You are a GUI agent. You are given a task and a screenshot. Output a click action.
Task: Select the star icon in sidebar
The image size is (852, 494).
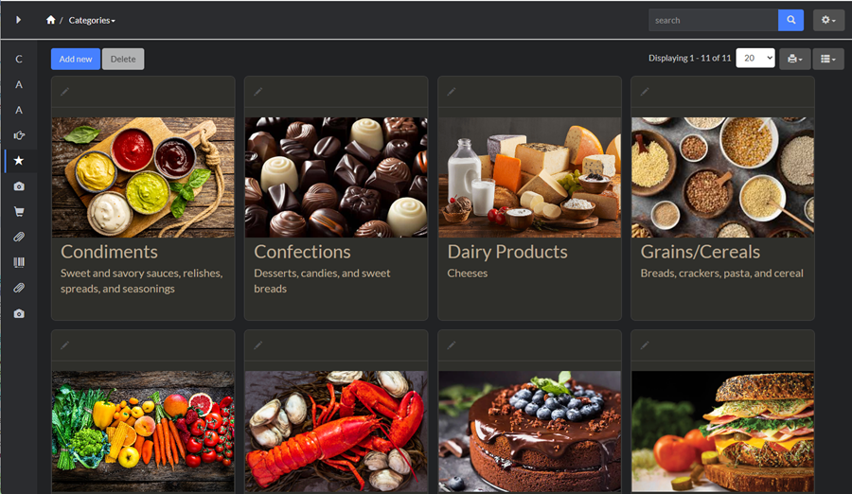[x=19, y=161]
